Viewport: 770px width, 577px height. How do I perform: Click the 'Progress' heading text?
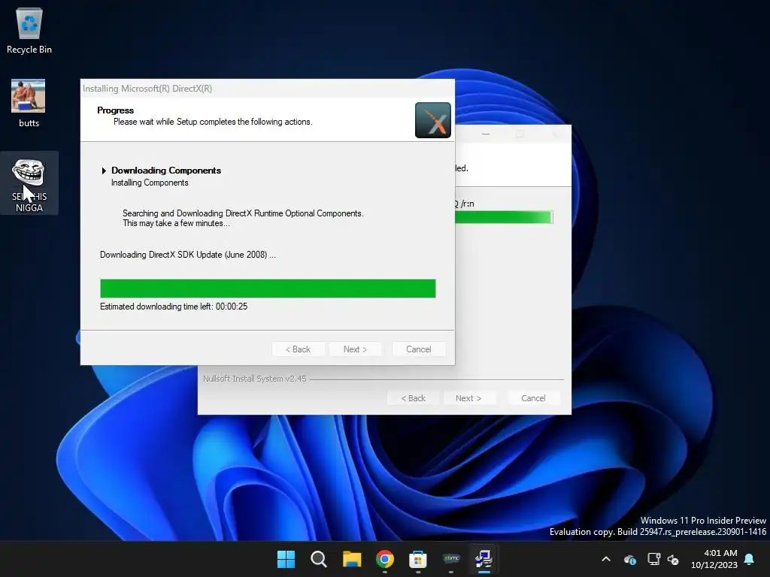(x=115, y=110)
